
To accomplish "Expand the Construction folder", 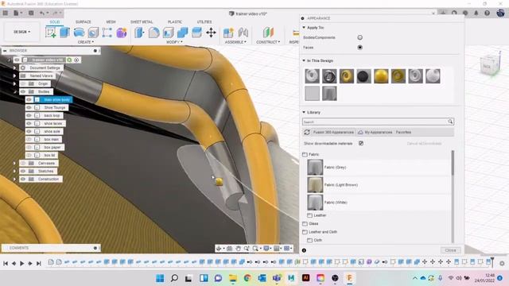I will 14,179.
